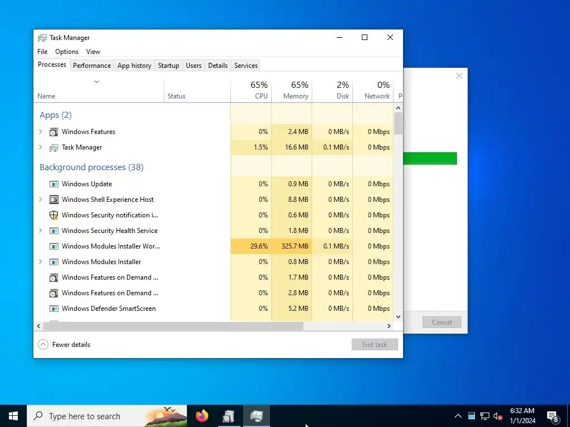Click the Windows Update process icon

(x=53, y=184)
